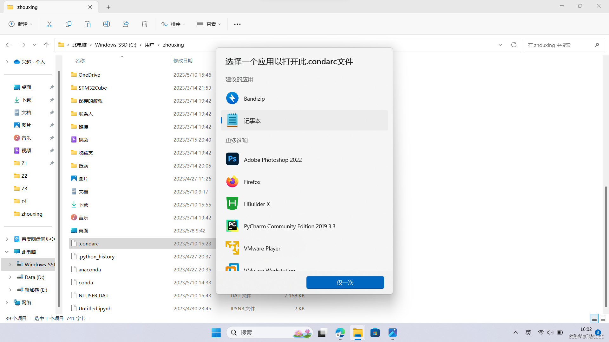Click the Paste clipboard icon

(x=88, y=24)
